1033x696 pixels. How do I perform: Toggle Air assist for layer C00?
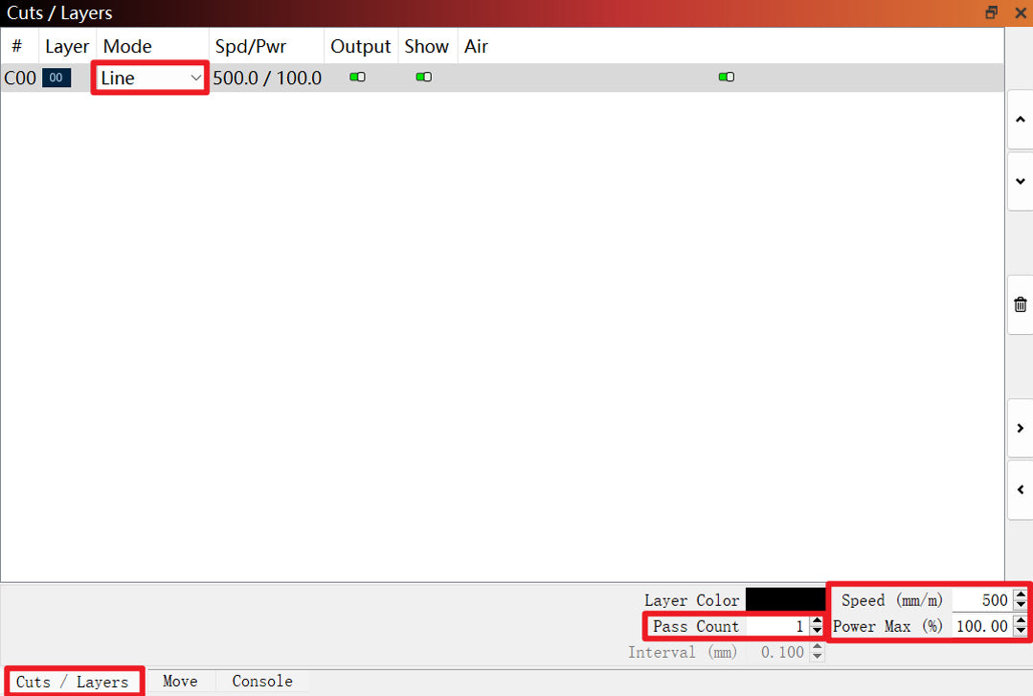click(727, 78)
